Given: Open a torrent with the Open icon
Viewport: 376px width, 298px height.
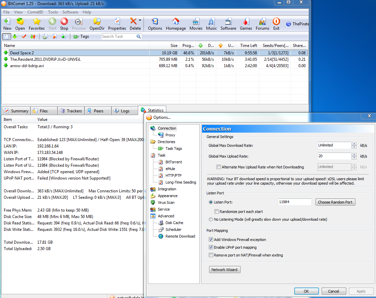Looking at the screenshot, I should click(x=20, y=24).
